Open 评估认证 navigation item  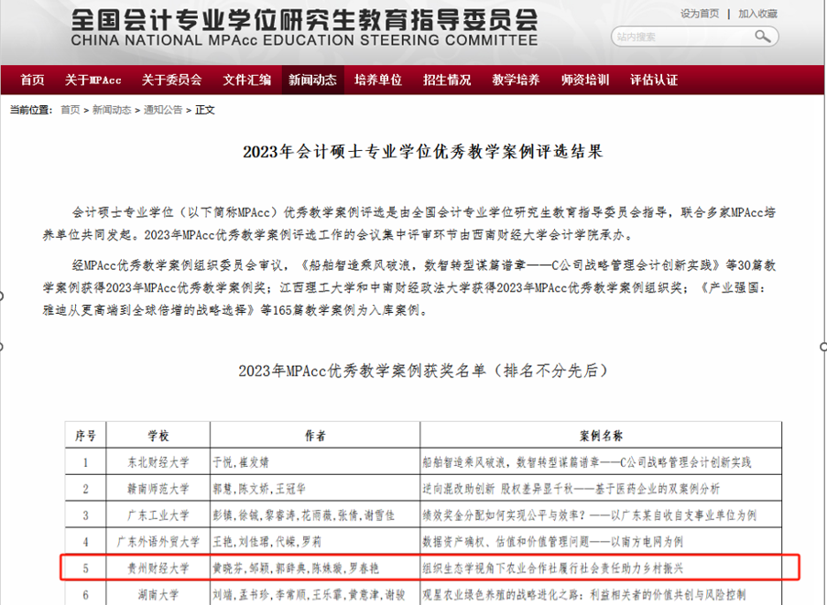pos(654,81)
